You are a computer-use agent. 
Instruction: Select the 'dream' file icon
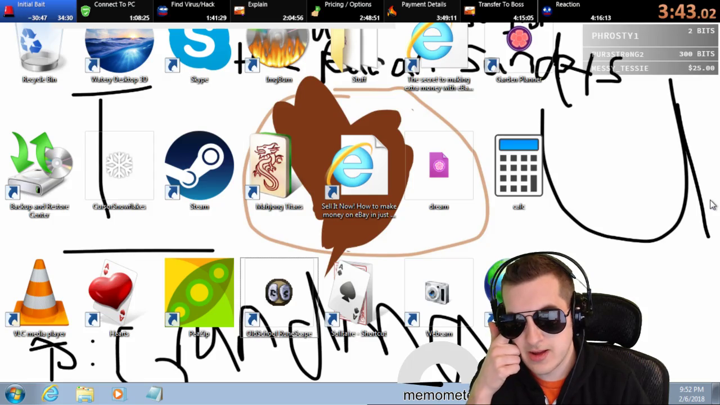click(439, 171)
